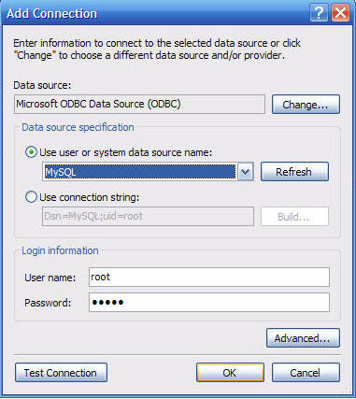This screenshot has width=356, height=399.
Task: Click the greyed-out Build button
Action: click(294, 217)
